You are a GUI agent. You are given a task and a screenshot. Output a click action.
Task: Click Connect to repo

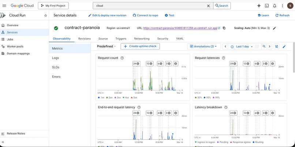click(x=145, y=15)
